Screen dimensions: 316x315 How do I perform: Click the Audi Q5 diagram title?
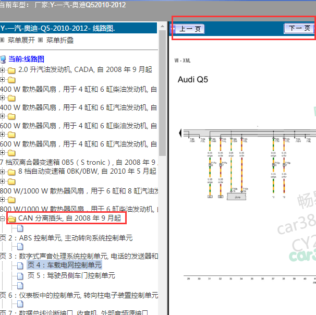[192, 79]
